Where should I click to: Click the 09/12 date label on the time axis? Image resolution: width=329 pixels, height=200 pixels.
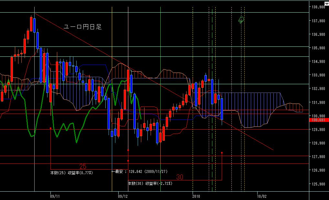click(x=123, y=196)
